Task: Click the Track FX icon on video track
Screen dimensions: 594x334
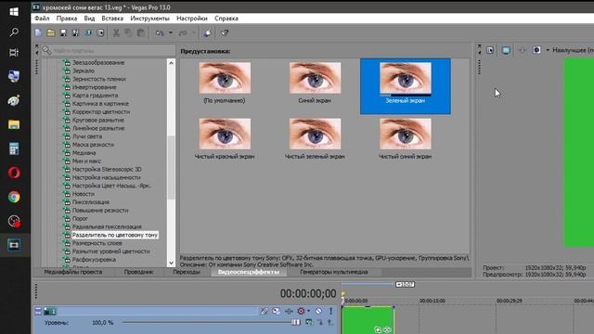Action: [289, 312]
